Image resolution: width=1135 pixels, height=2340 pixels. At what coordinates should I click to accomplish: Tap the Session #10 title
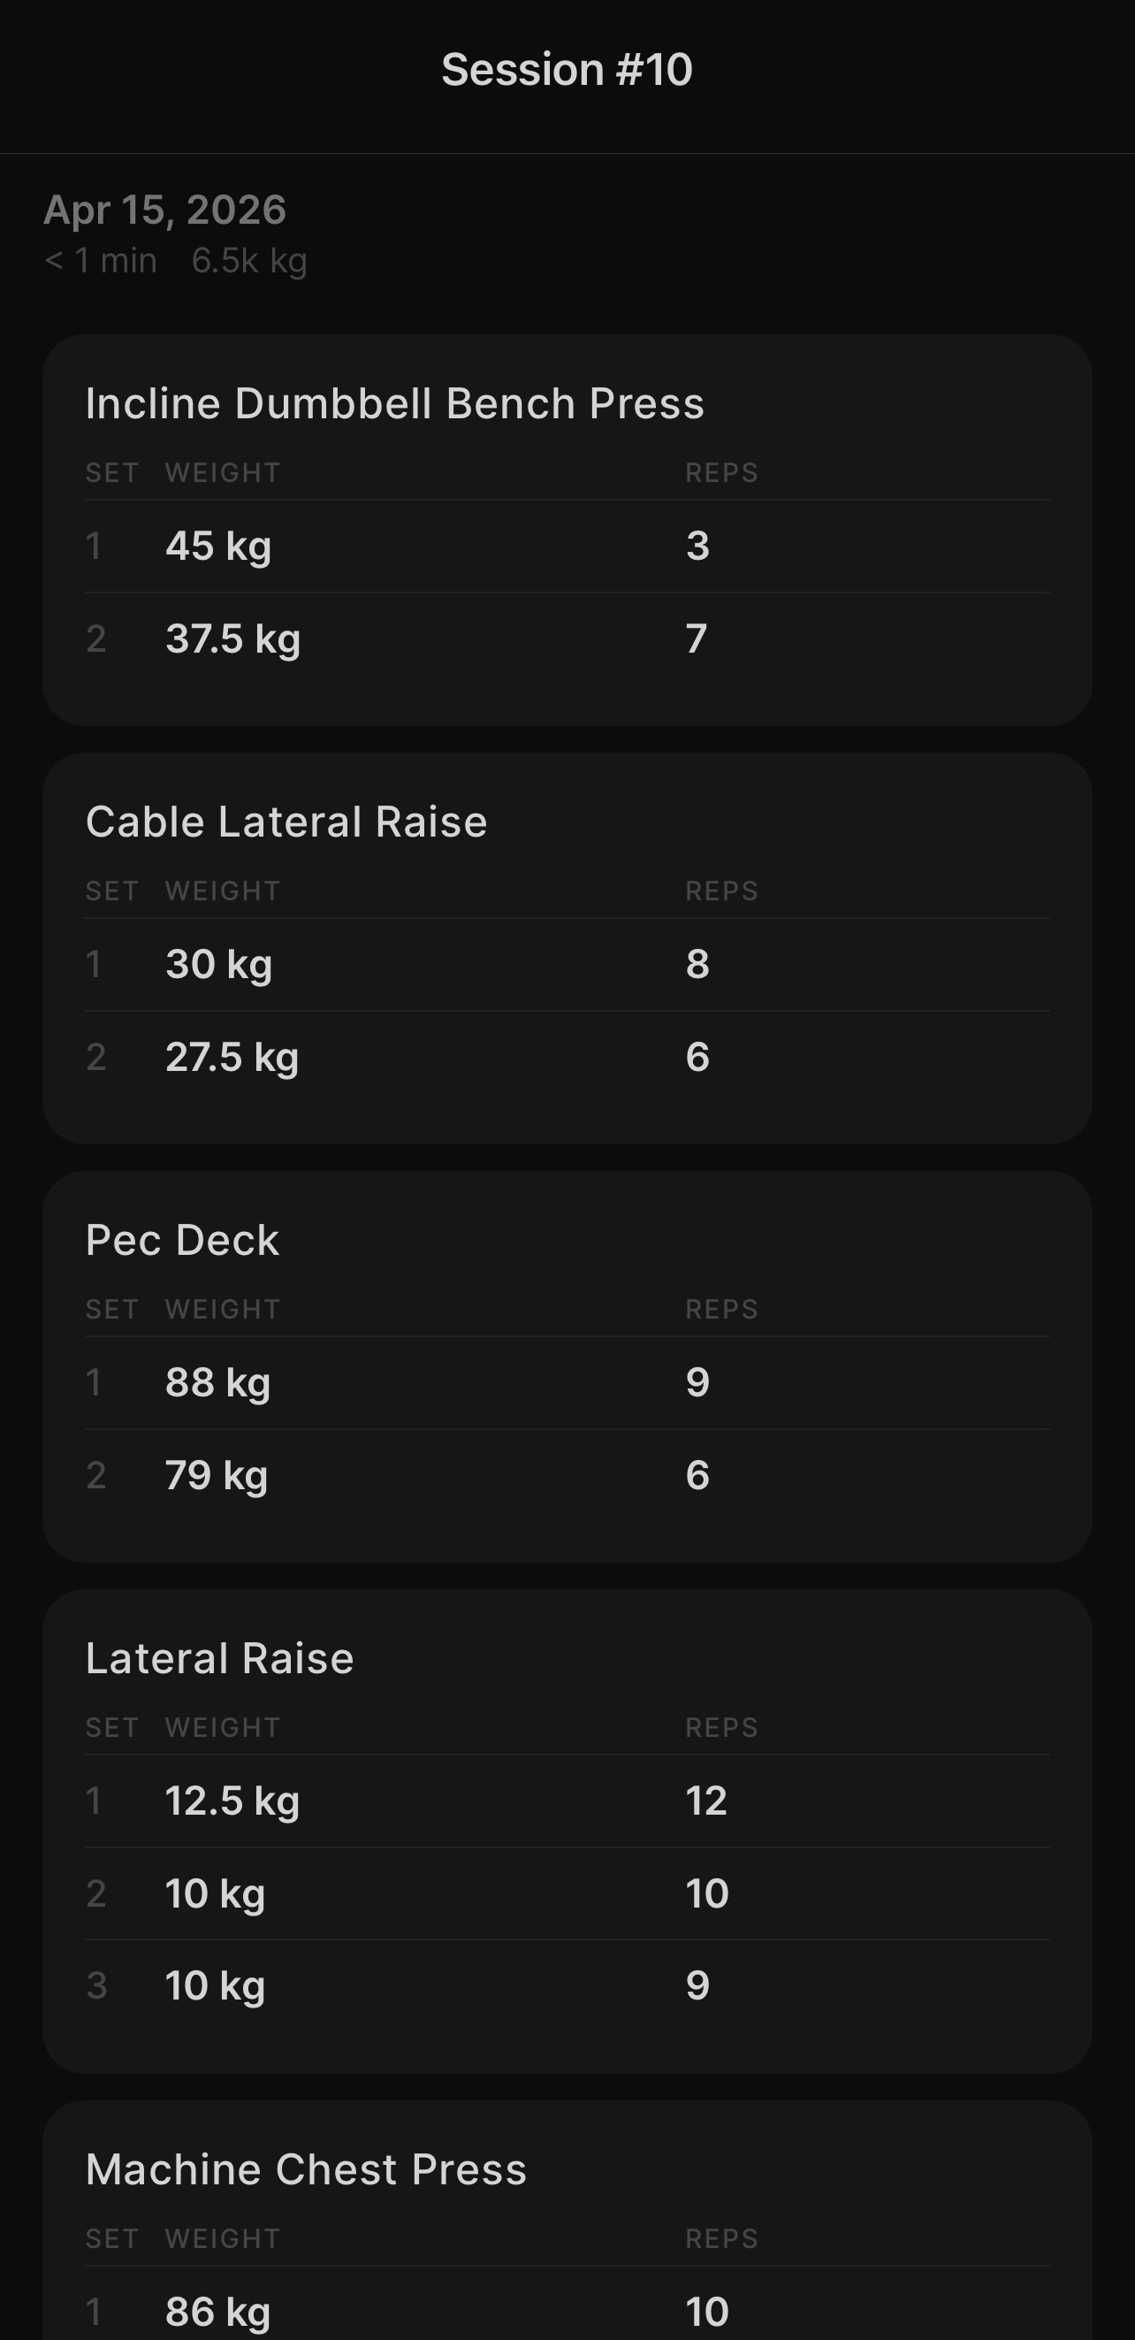coord(567,70)
